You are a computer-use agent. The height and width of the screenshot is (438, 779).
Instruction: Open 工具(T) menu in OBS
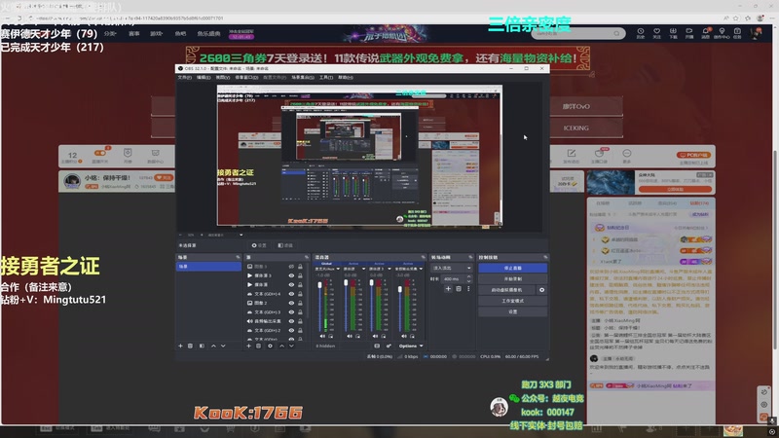[326, 78]
